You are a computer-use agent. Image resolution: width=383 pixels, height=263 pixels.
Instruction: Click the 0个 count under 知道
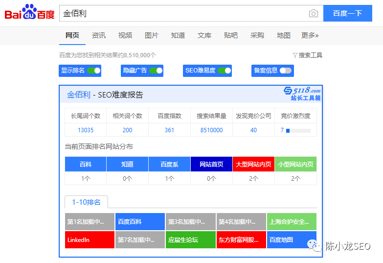(127, 179)
